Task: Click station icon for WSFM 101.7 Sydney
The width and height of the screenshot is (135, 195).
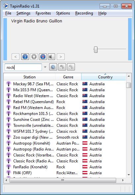Action: pyautogui.click(x=9, y=131)
